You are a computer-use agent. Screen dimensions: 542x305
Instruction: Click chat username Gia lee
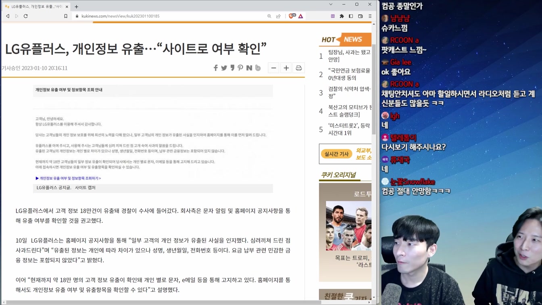pyautogui.click(x=401, y=62)
